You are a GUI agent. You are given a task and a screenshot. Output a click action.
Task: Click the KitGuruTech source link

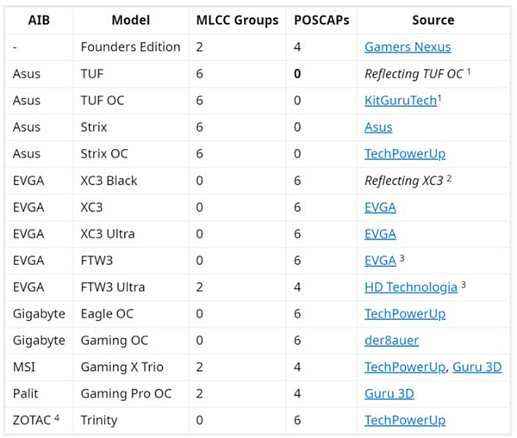399,101
